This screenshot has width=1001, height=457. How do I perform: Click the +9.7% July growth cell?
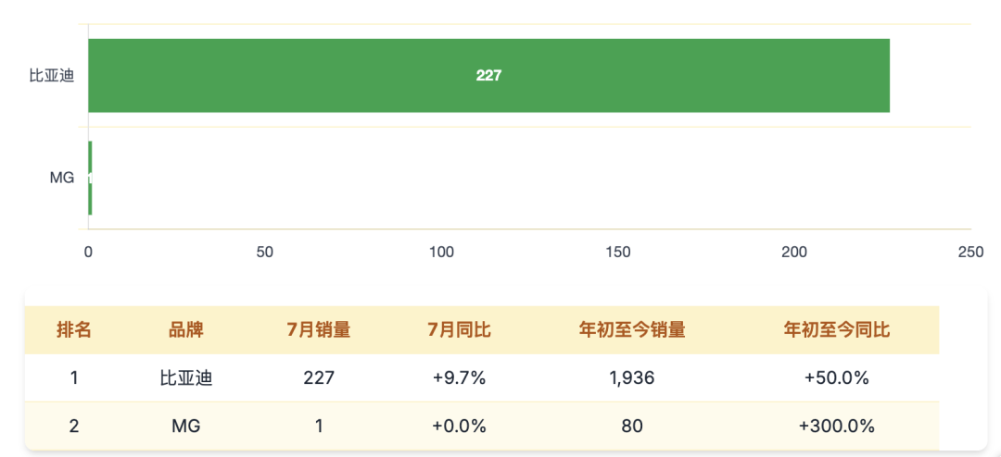pos(459,378)
